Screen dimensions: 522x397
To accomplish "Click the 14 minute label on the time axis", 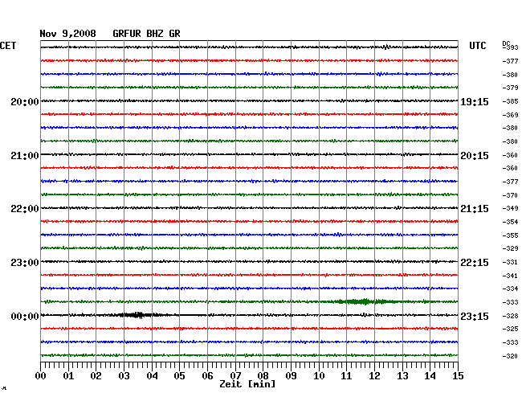I will 430,375.
